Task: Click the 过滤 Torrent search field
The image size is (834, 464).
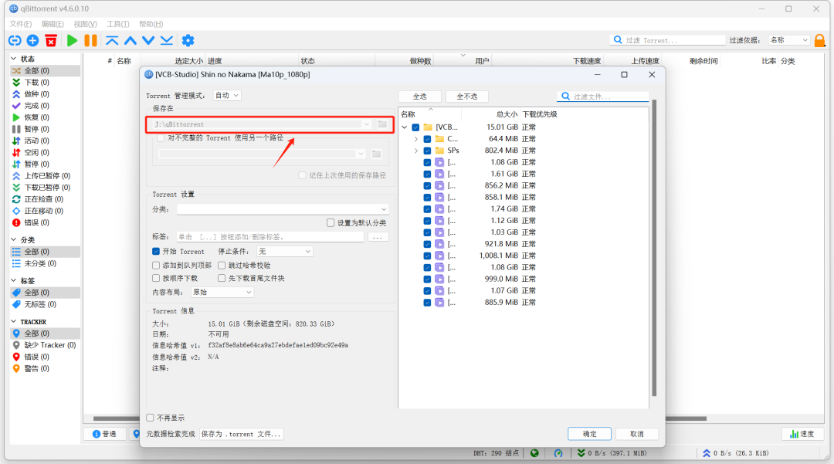Action: (x=668, y=40)
